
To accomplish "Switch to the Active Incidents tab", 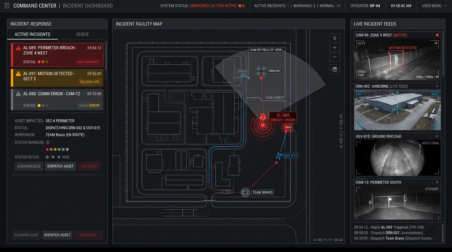I will 32,34.
